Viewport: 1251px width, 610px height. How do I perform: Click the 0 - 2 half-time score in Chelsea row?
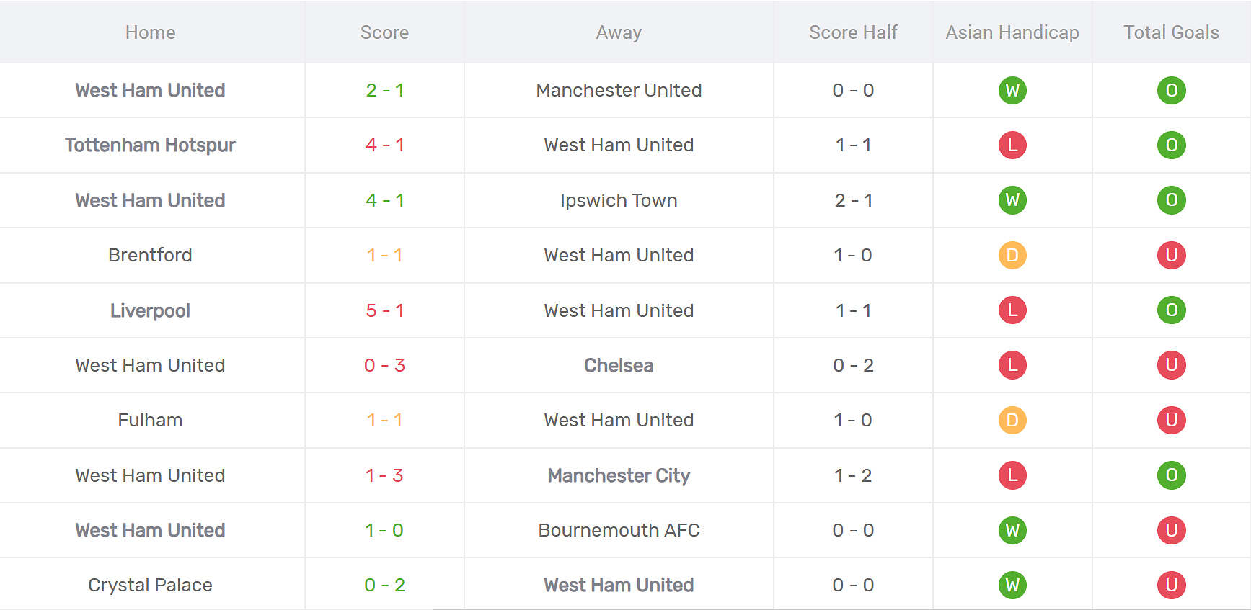point(853,365)
